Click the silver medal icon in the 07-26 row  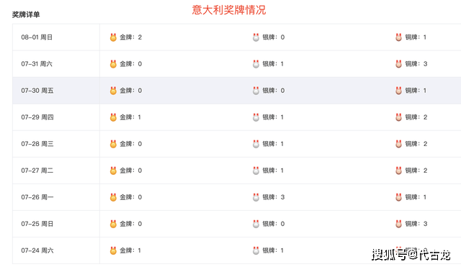pos(256,197)
